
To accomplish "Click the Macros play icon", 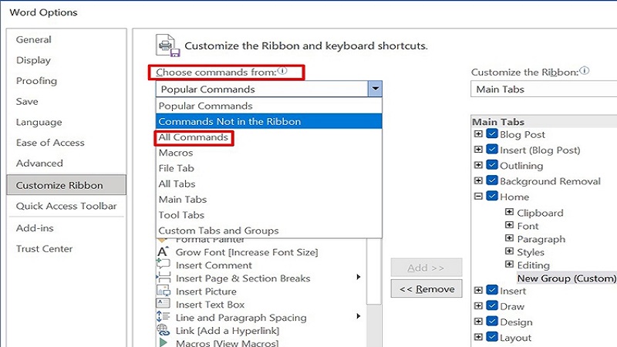I will click(x=163, y=342).
